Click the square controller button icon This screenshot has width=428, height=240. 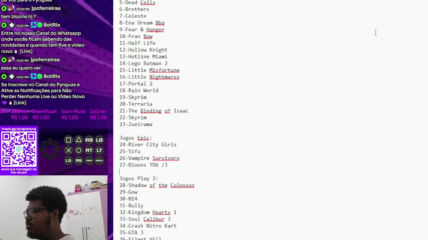pos(69,140)
